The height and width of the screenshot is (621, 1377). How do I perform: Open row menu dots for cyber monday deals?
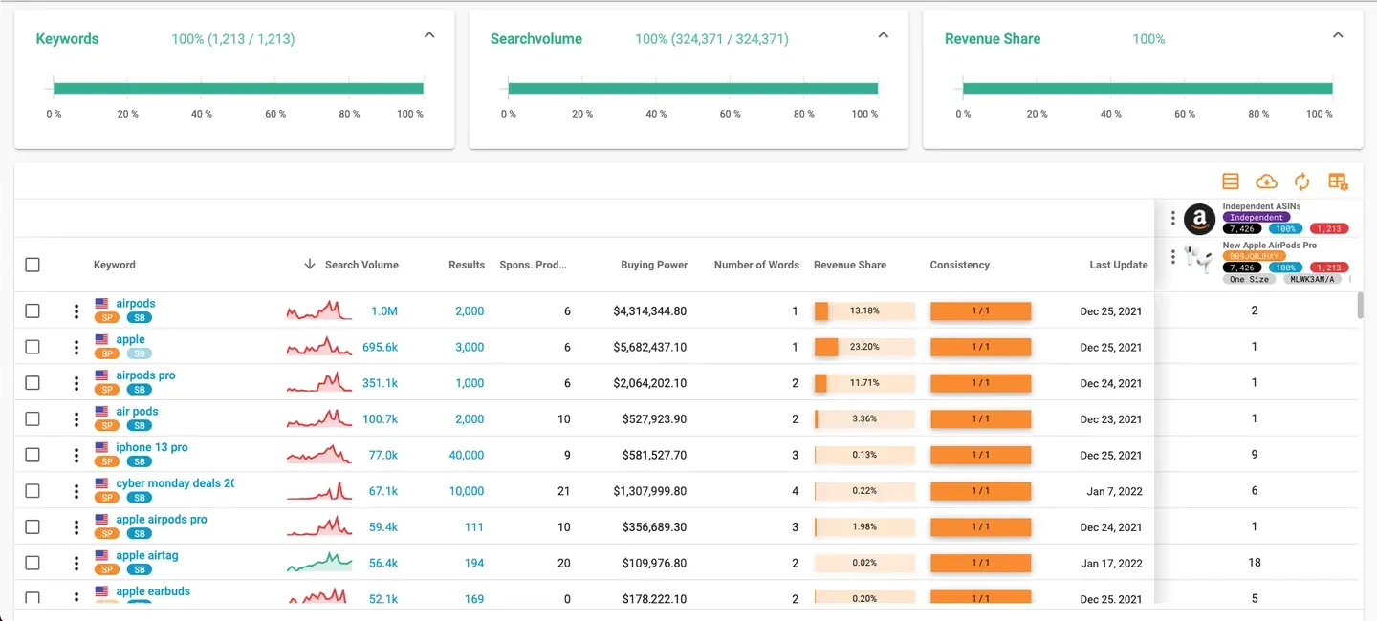coord(76,491)
